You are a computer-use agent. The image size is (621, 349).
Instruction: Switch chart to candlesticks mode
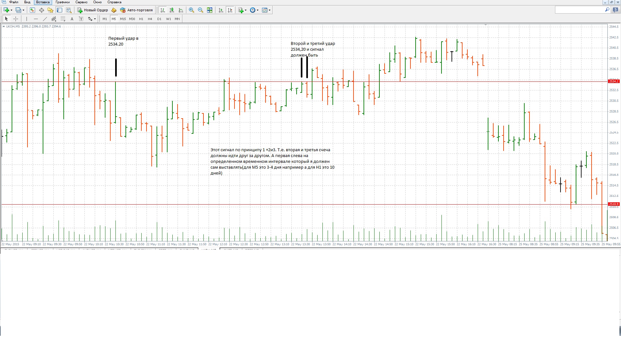pyautogui.click(x=172, y=10)
